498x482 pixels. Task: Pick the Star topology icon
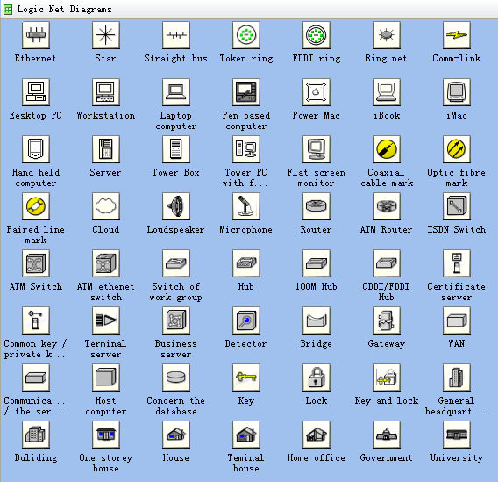[106, 35]
